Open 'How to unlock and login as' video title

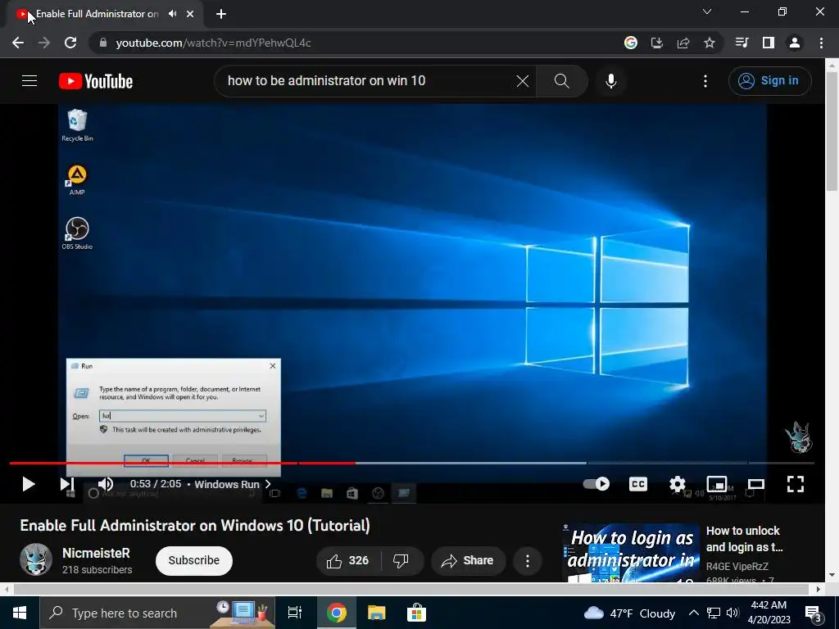coord(744,539)
